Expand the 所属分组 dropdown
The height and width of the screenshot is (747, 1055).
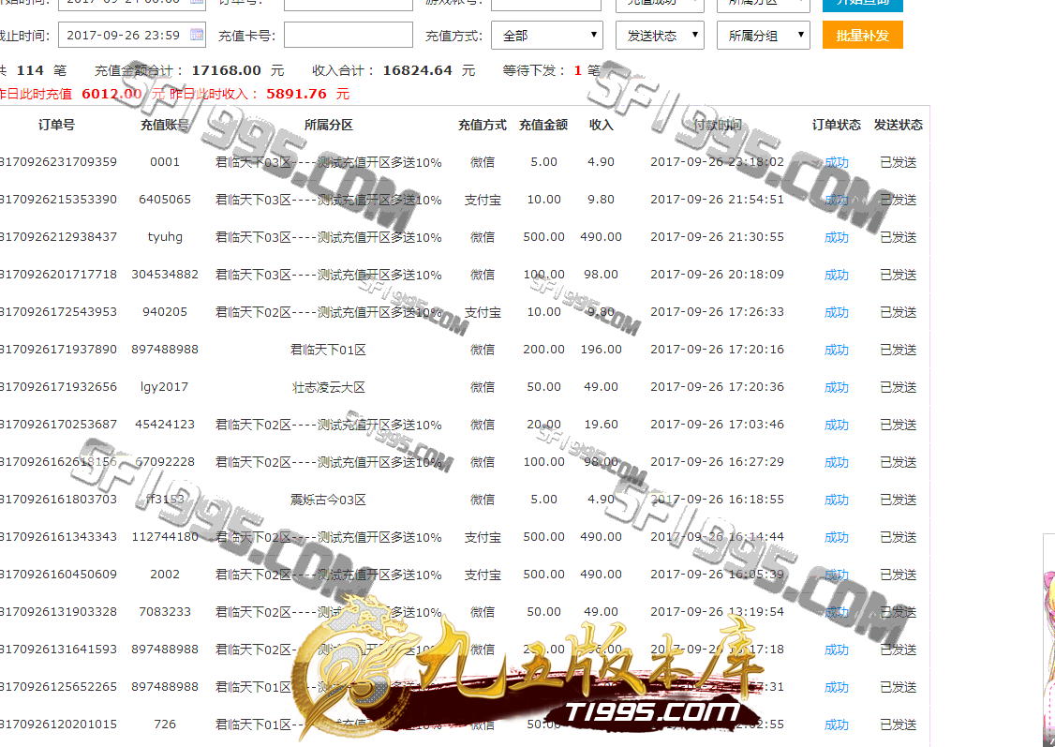pyautogui.click(x=764, y=35)
